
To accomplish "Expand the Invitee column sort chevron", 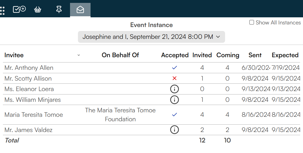I will [79, 55].
